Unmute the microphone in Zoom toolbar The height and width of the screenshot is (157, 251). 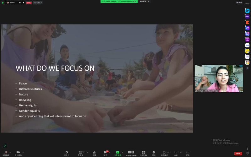6,153
